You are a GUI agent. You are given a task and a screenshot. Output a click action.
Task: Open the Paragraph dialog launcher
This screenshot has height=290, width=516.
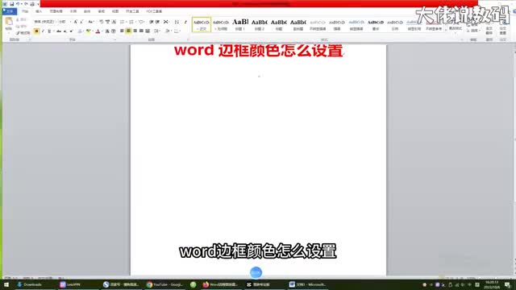[x=188, y=39]
